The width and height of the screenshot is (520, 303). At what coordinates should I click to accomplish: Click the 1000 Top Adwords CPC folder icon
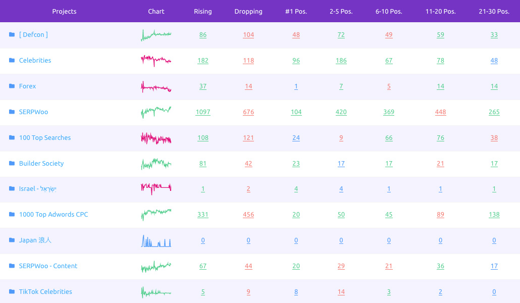pos(11,215)
